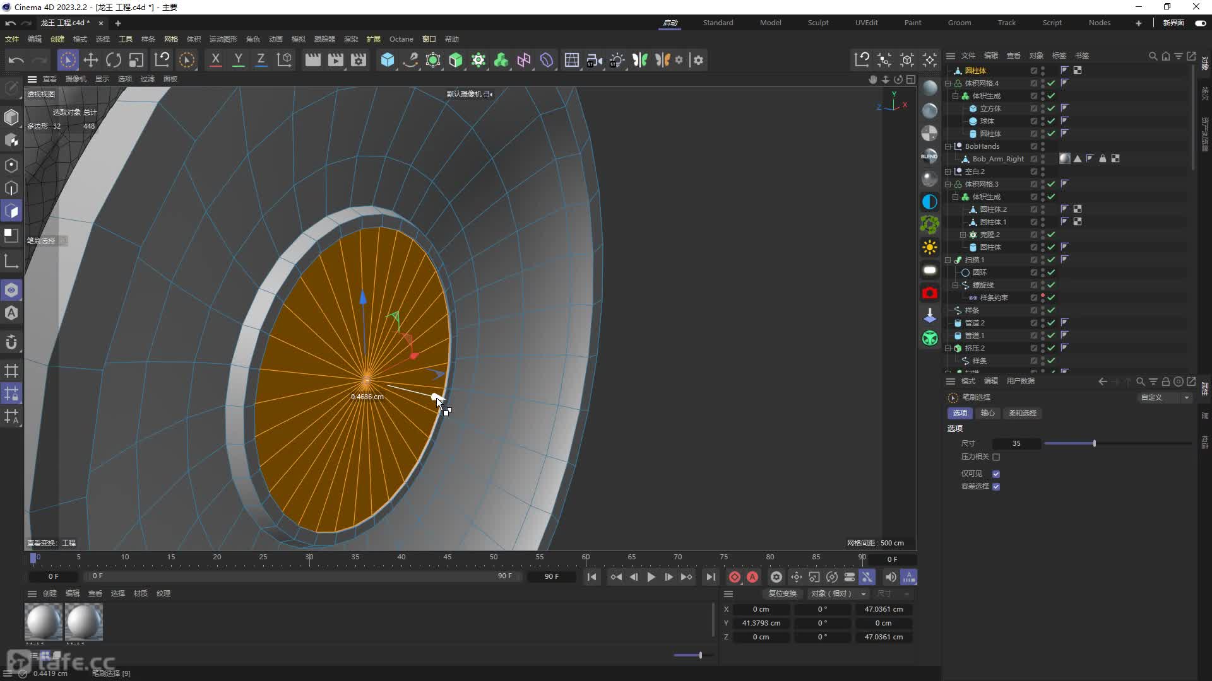Viewport: 1212px width, 681px height.
Task: Toggle autokeying red A button
Action: [x=752, y=577]
